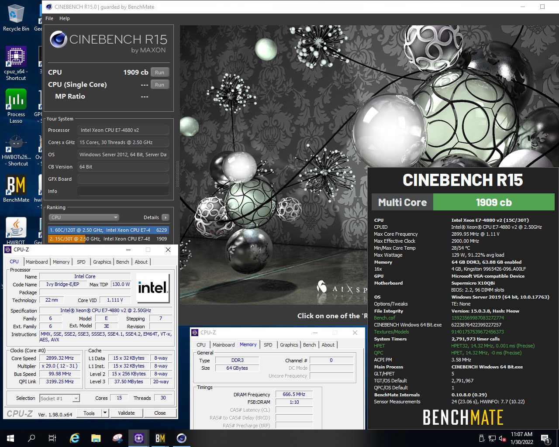Select Mainboard tab in second CPU-Z window
The height and width of the screenshot is (447, 559).
(x=224, y=345)
